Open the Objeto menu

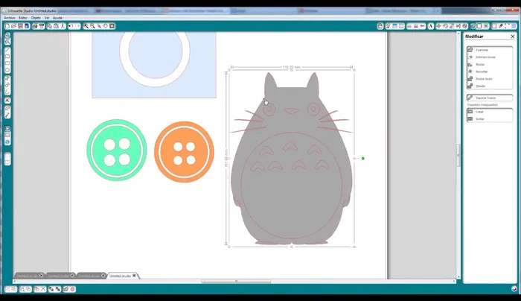(36, 17)
